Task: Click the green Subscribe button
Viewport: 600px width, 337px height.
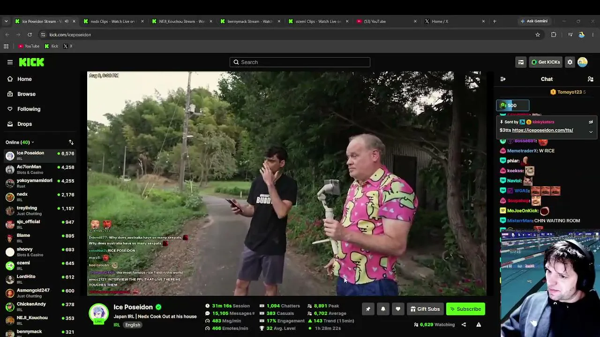Action: coord(465,309)
